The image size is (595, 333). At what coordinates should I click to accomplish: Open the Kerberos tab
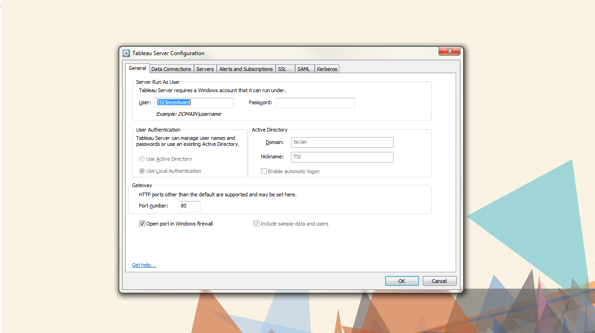[x=327, y=69]
